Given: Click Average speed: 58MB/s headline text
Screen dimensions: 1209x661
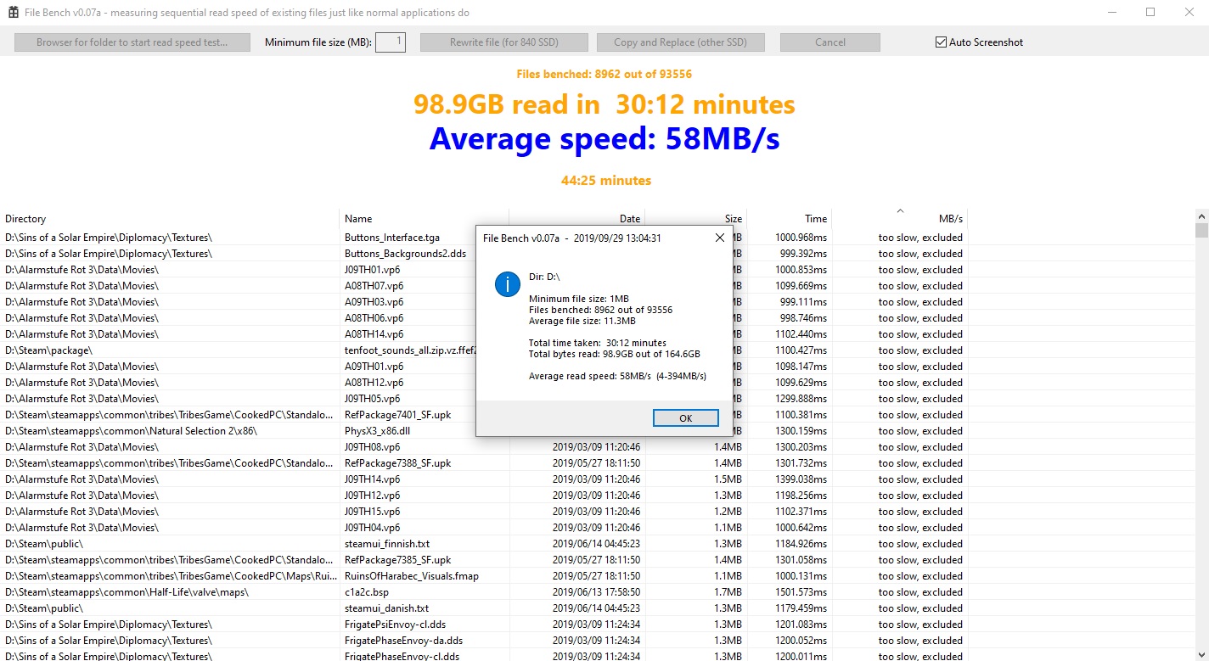Looking at the screenshot, I should 604,138.
